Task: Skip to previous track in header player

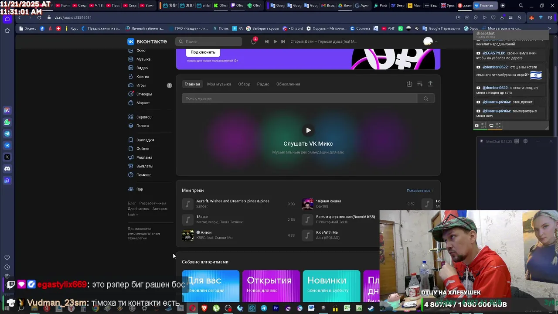Action: point(267,41)
